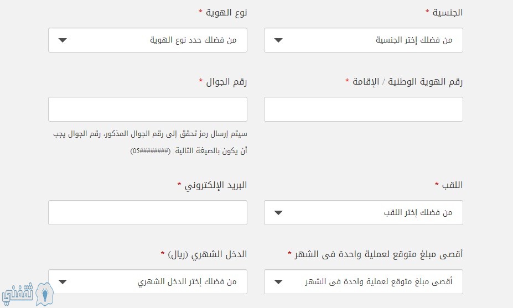Open the title (اللقب) dropdown
Viewport: 513px width, 308px height.
[x=364, y=212]
